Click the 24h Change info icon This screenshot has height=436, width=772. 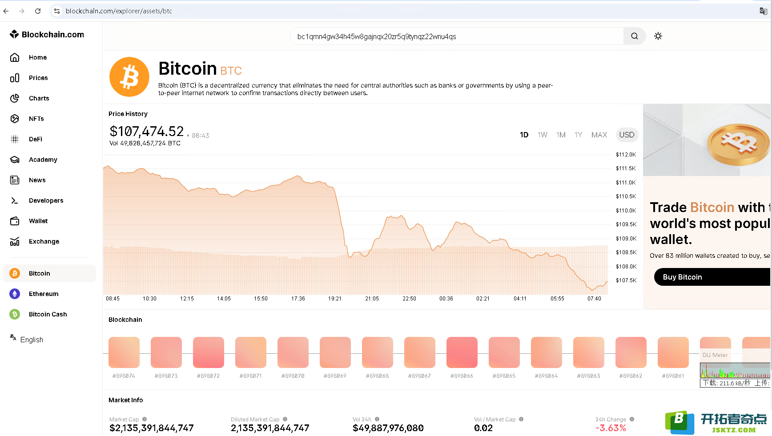[632, 419]
